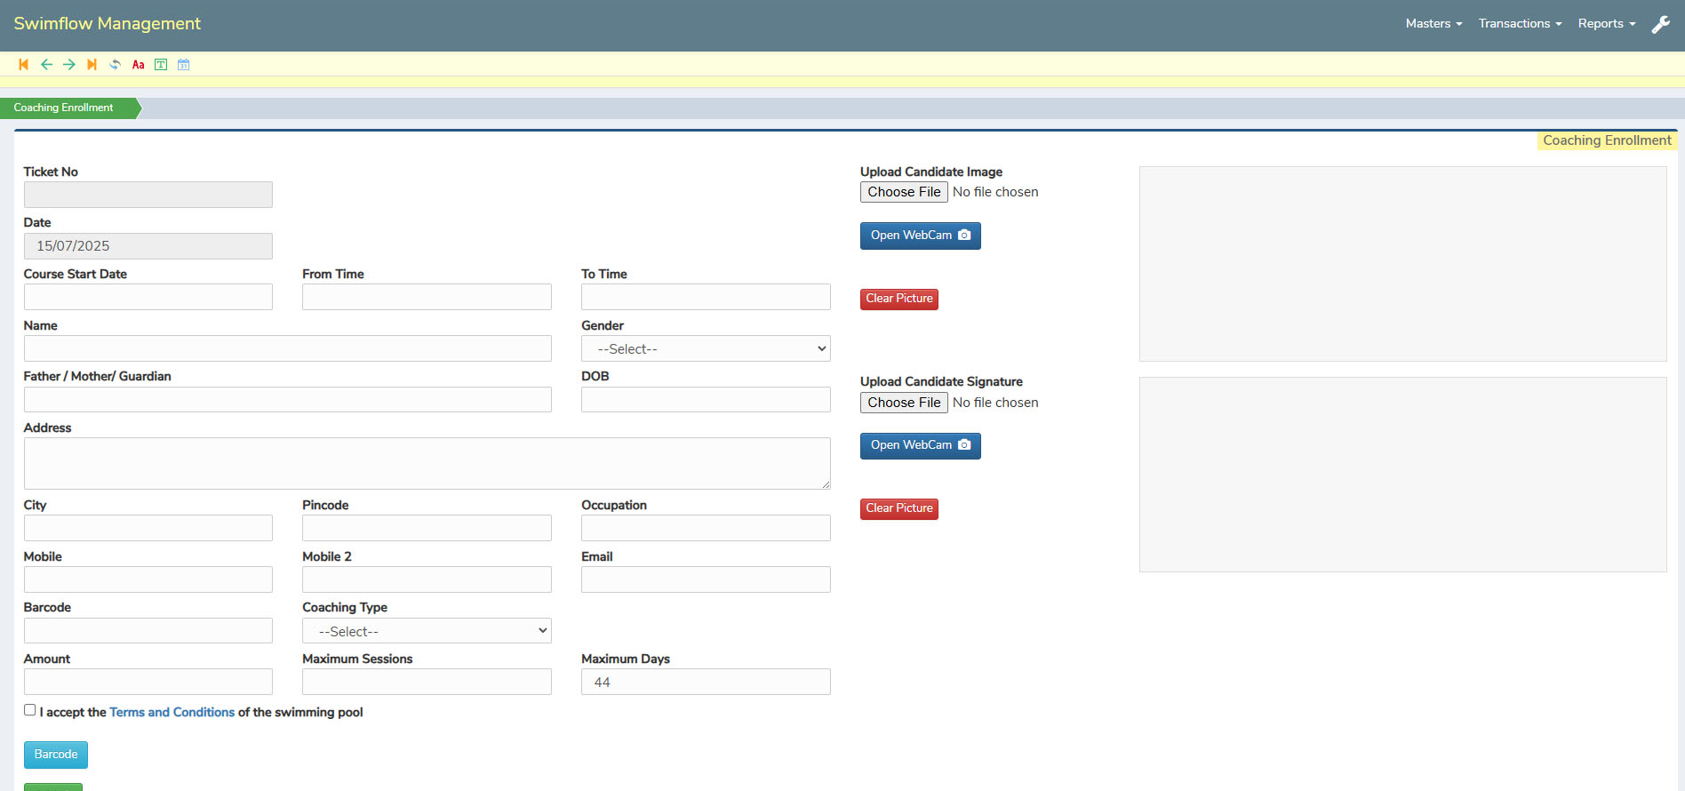
Task: Click into the Address text area
Action: [427, 463]
